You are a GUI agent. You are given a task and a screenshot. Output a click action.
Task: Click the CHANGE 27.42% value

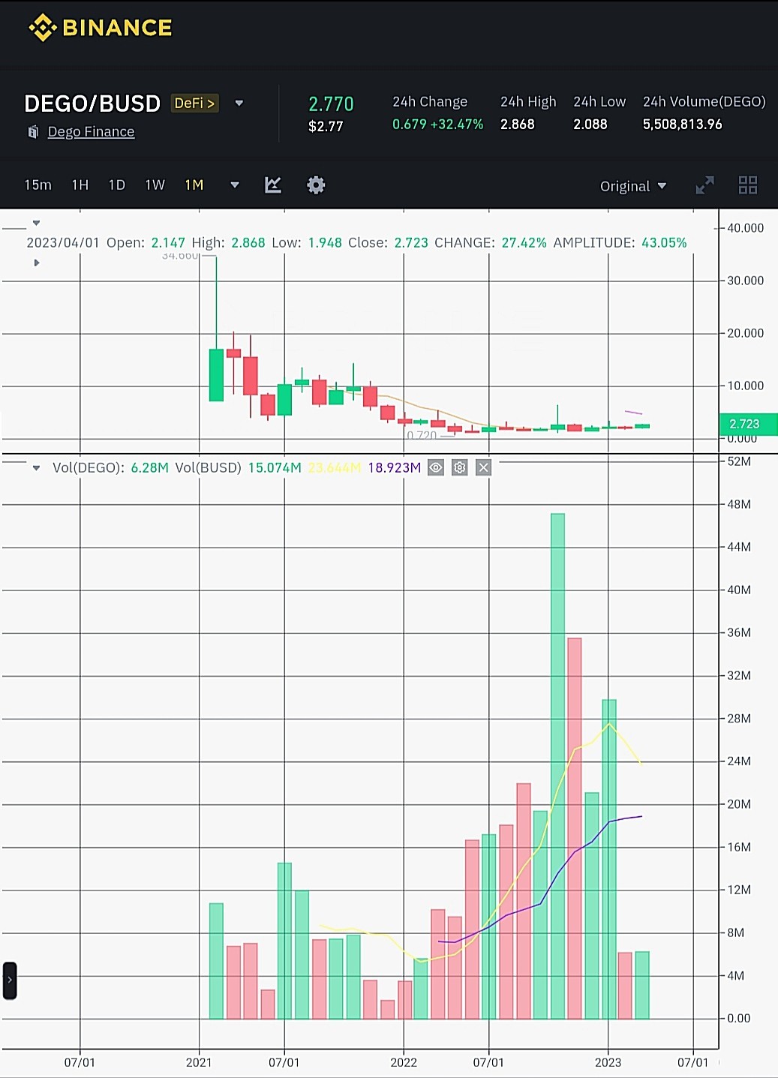click(524, 243)
